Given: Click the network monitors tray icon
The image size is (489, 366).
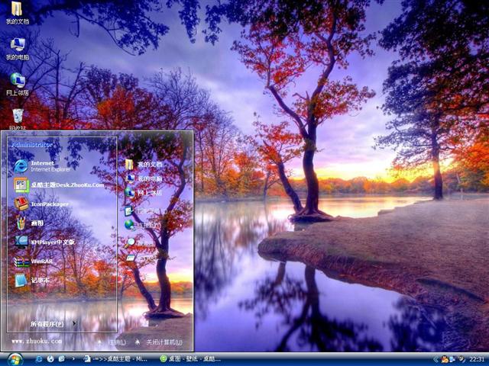Looking at the screenshot, I should pyautogui.click(x=452, y=359).
